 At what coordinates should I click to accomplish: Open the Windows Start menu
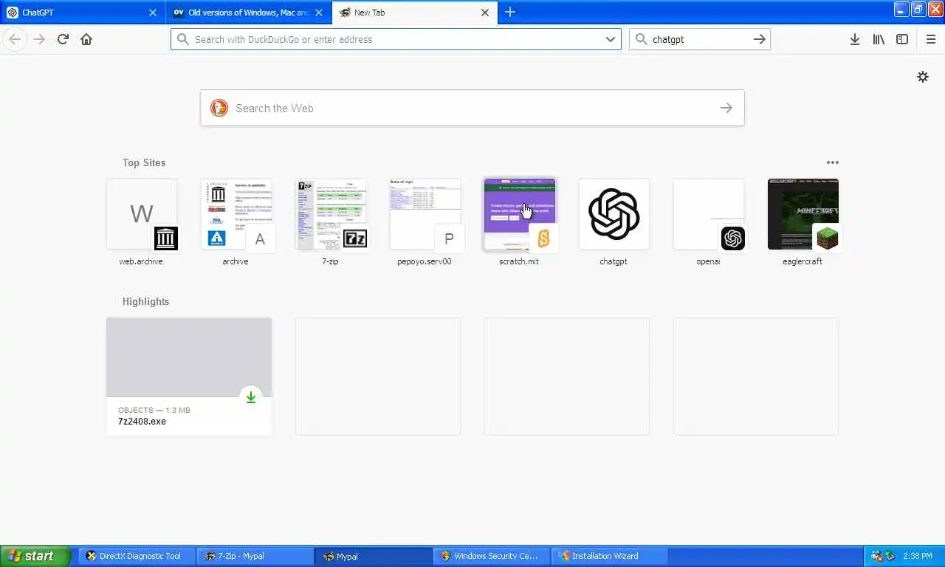pyautogui.click(x=35, y=556)
